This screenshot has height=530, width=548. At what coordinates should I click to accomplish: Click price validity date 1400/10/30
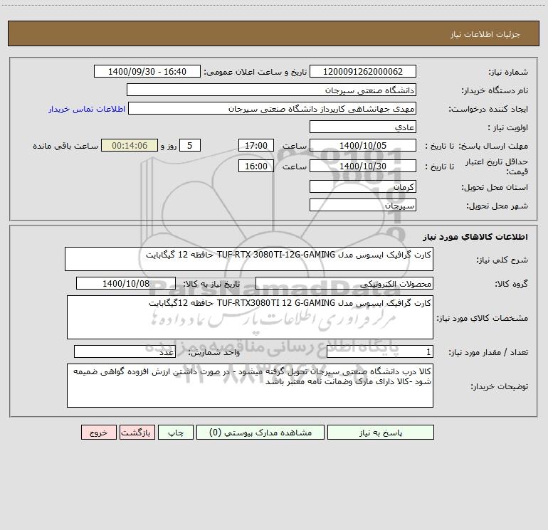(x=363, y=166)
